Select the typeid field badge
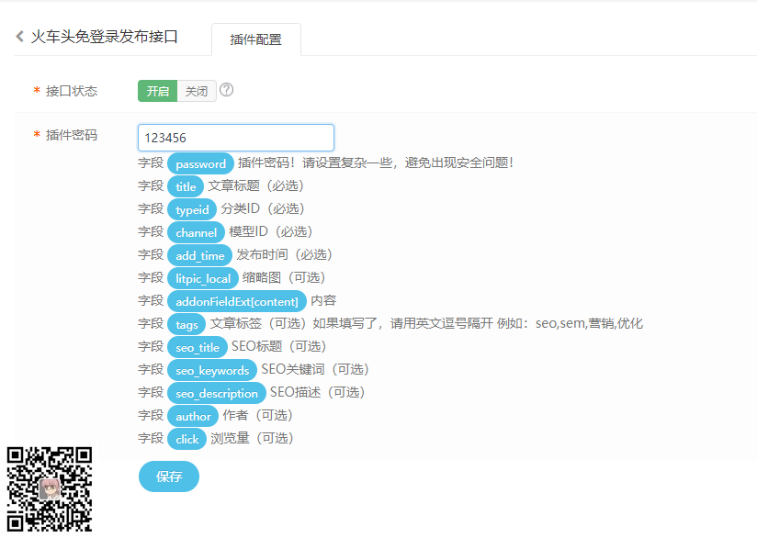This screenshot has height=538, width=757. pos(192,208)
